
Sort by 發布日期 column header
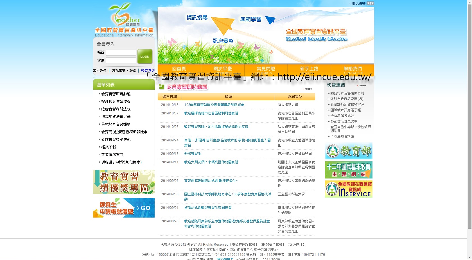click(x=170, y=97)
